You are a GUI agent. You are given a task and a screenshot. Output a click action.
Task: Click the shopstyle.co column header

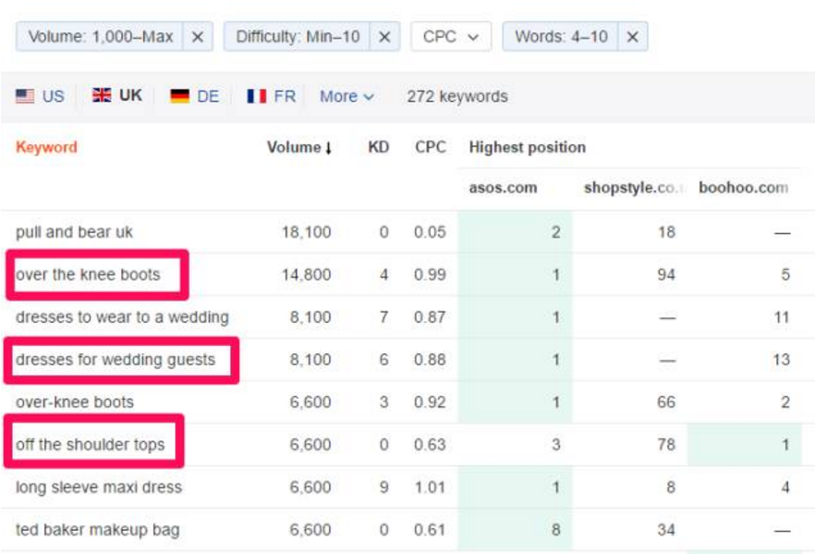point(634,188)
